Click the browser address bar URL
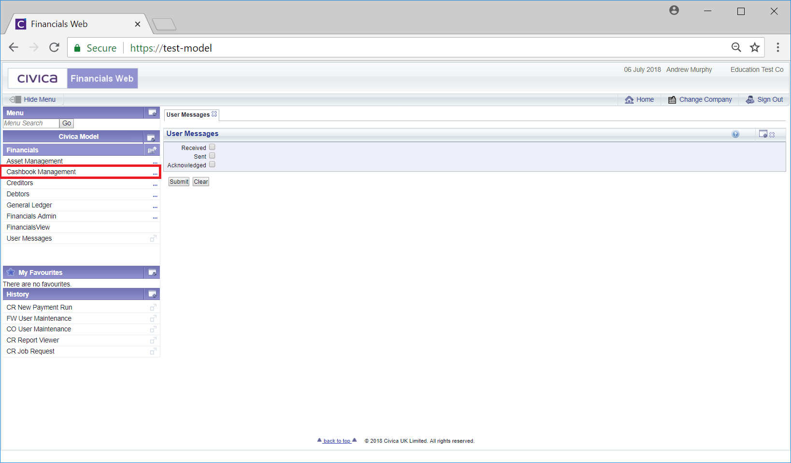Image resolution: width=791 pixels, height=463 pixels. (171, 48)
